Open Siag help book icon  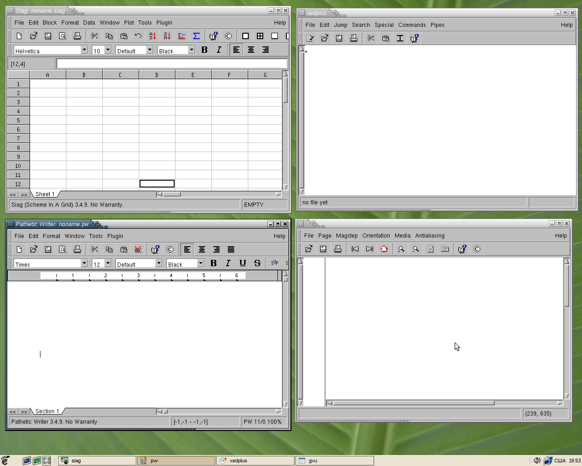coord(214,36)
